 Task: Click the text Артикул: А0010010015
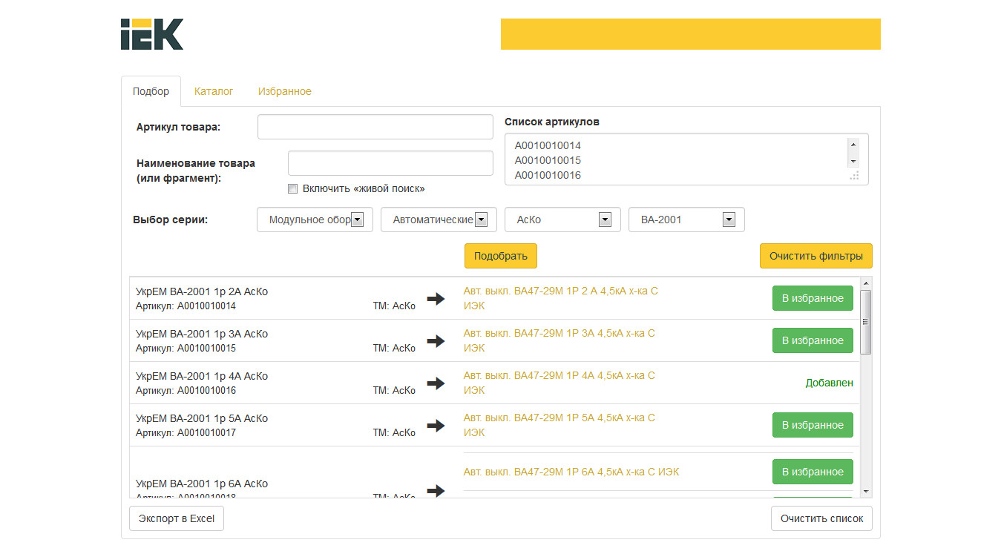click(186, 348)
